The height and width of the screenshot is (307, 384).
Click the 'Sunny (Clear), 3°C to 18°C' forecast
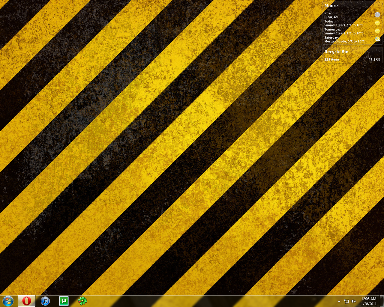point(344,25)
